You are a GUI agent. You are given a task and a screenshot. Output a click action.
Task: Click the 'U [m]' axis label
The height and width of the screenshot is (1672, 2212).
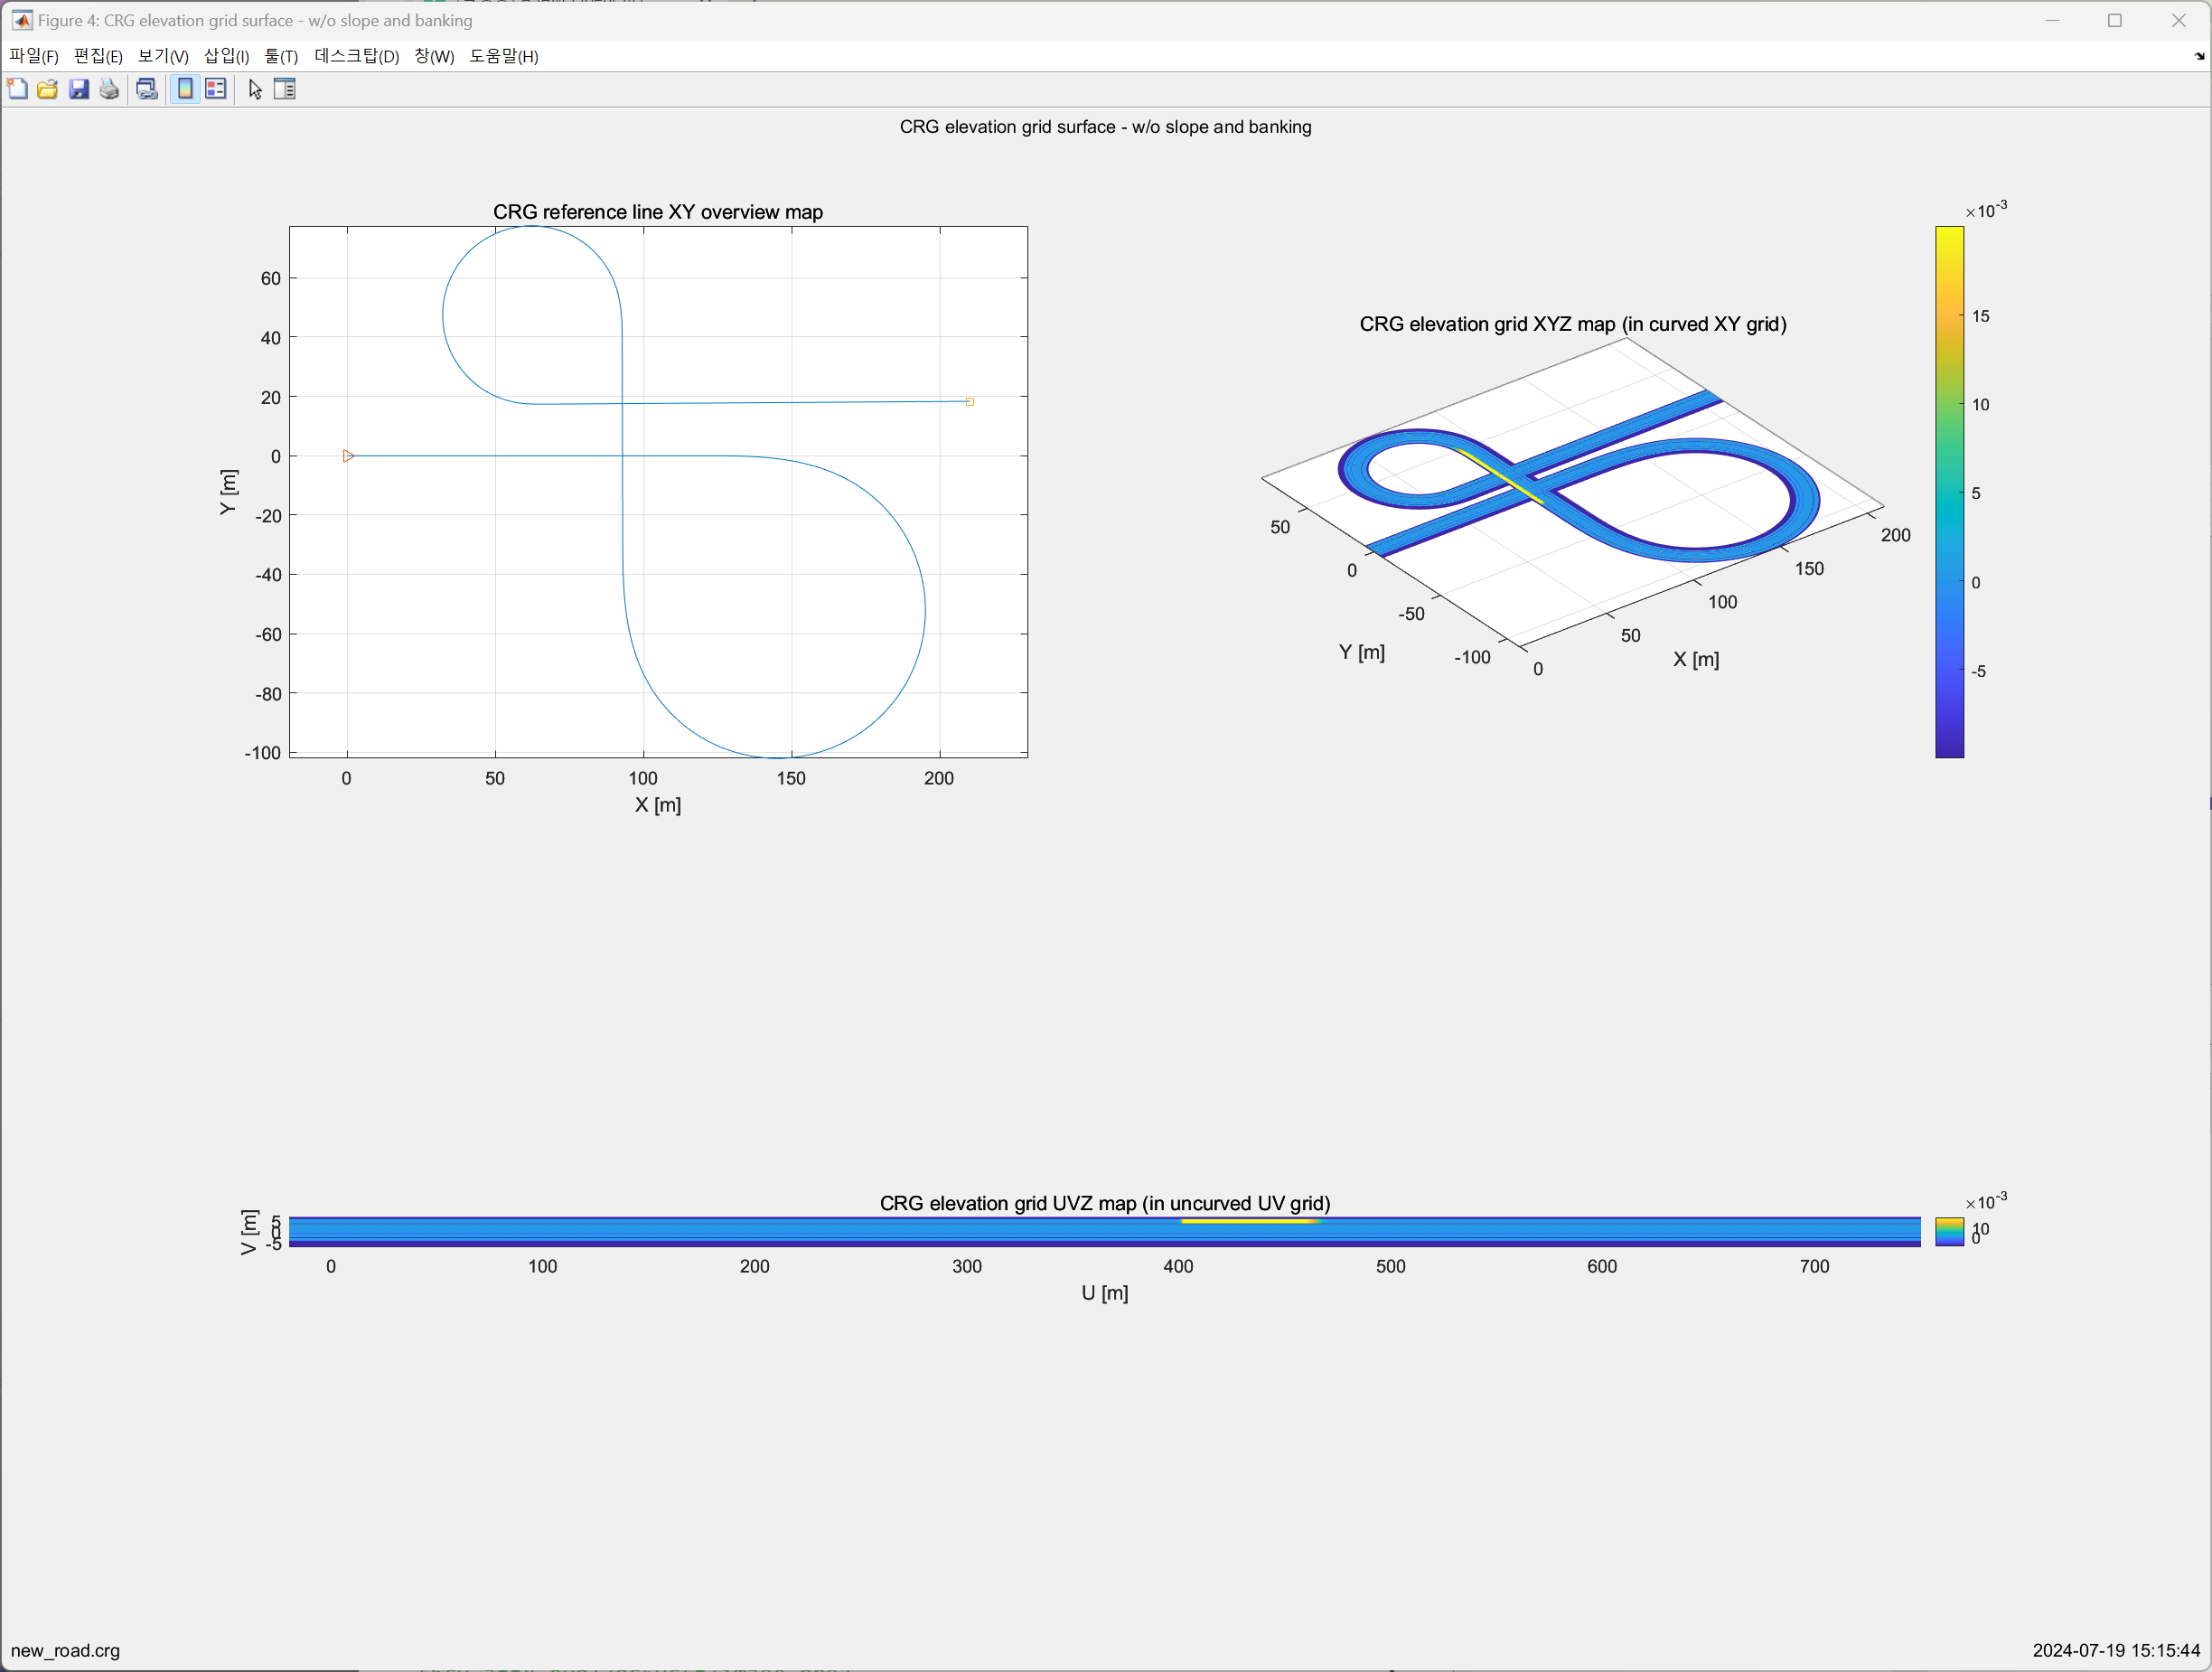click(1105, 1293)
